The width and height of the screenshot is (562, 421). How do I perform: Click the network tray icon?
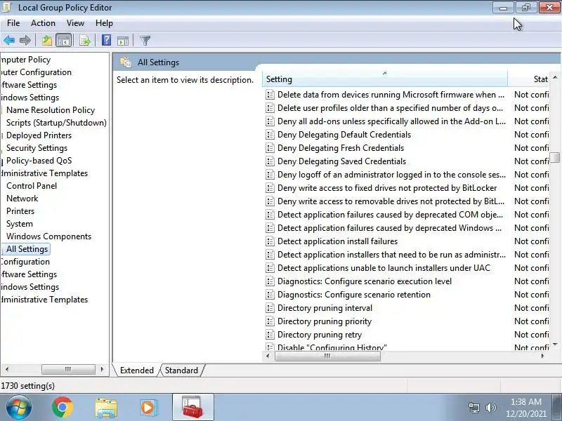[x=473, y=408]
